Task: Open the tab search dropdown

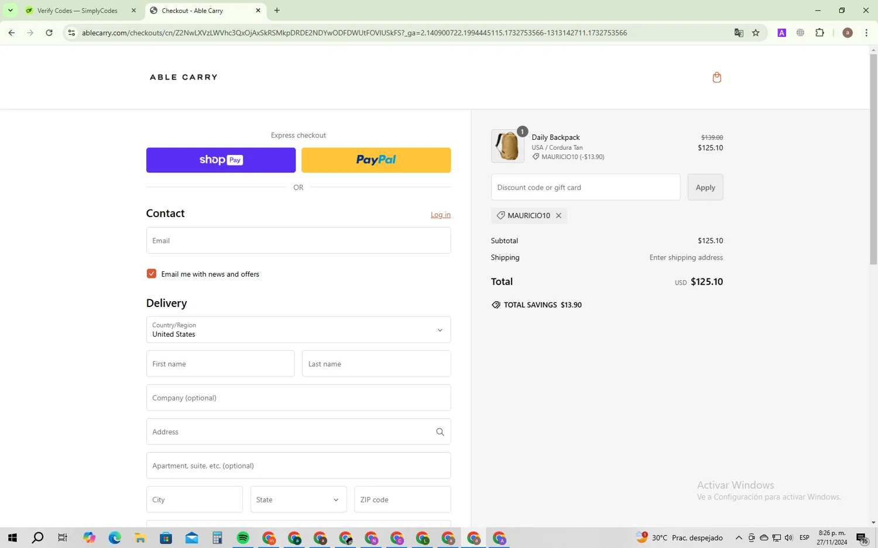Action: click(x=10, y=11)
